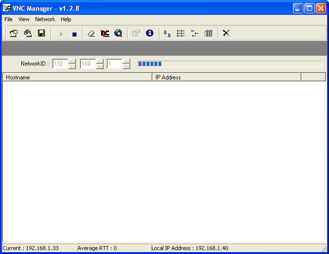This screenshot has height=254, width=329.
Task: Increase the 192 octet spinner
Action: point(72,61)
